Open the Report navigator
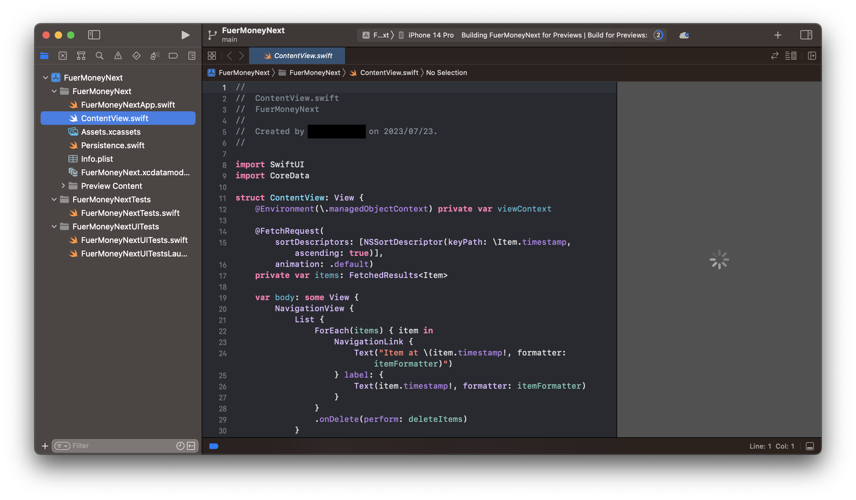856x500 pixels. 192,55
